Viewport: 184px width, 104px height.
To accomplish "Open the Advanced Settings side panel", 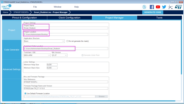I will tap(11, 69).
